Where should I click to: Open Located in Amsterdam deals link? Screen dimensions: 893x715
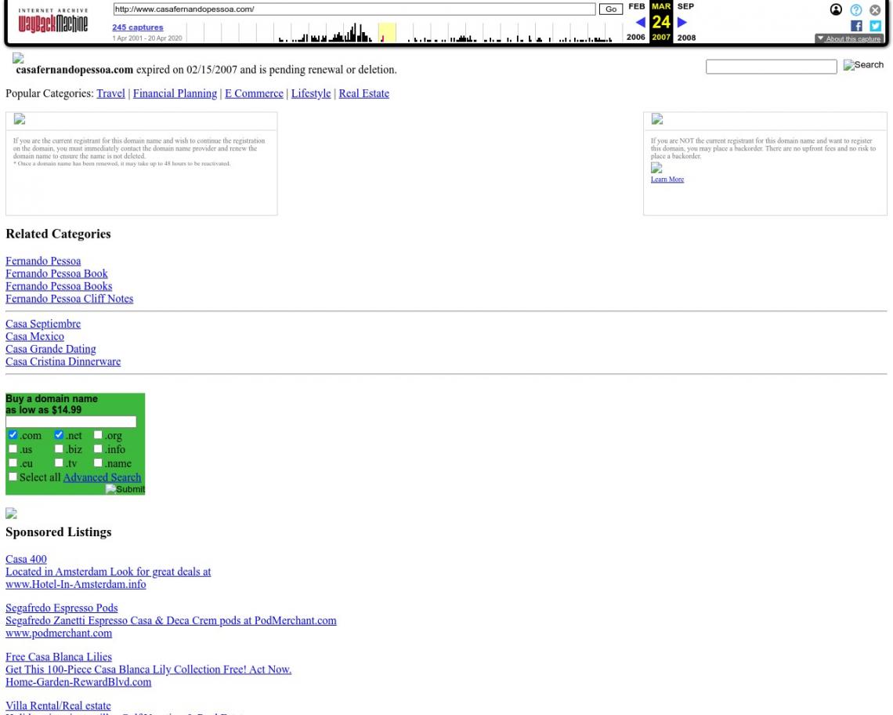[x=108, y=572]
